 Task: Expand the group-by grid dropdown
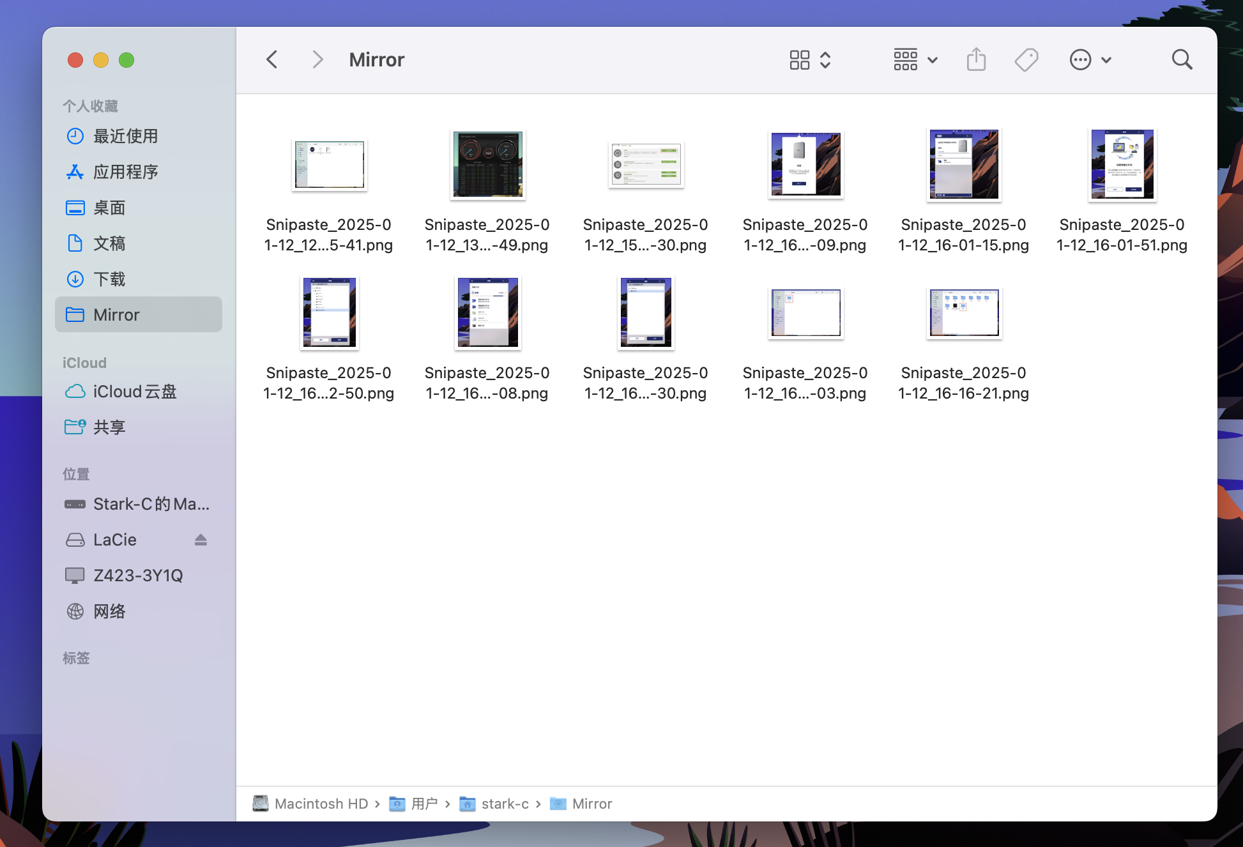[x=915, y=60]
